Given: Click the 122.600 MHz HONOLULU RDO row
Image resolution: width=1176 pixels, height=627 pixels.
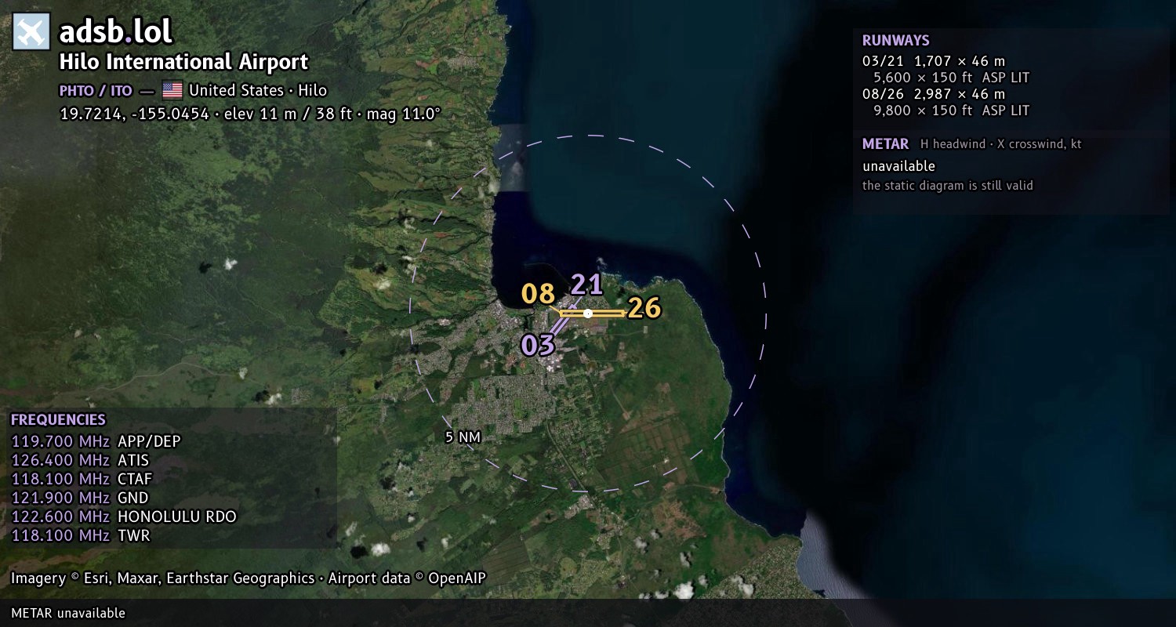Looking at the screenshot, I should point(124,516).
